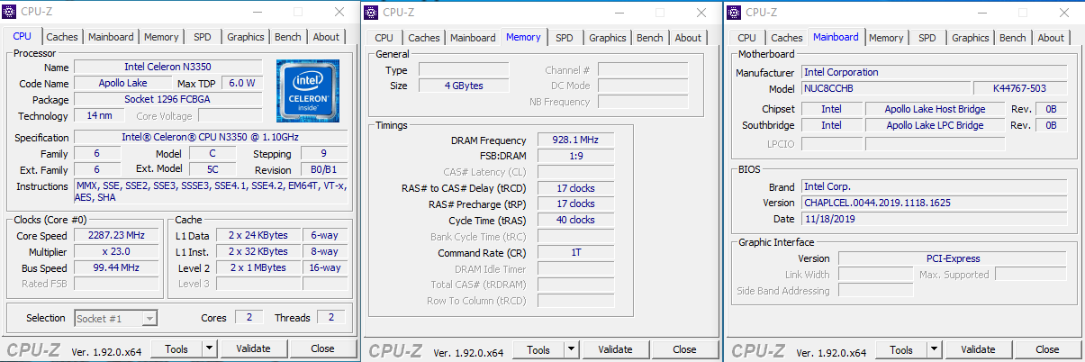Switch to the Caches tab in the CPU window
This screenshot has height=362, width=1085.
(62, 37)
